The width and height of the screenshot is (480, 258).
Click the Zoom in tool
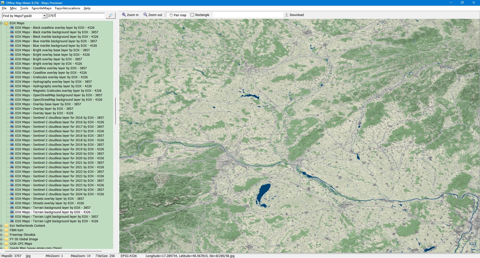coord(130,15)
